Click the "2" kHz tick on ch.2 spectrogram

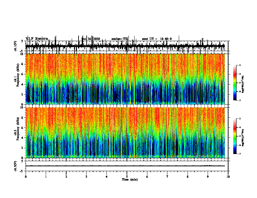23,148
